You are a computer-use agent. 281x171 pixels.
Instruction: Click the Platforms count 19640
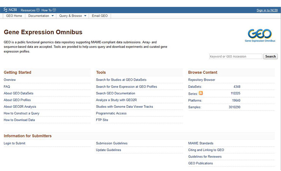pos(236,101)
